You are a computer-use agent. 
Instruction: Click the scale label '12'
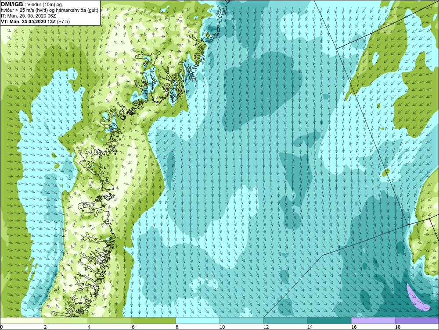(266, 327)
